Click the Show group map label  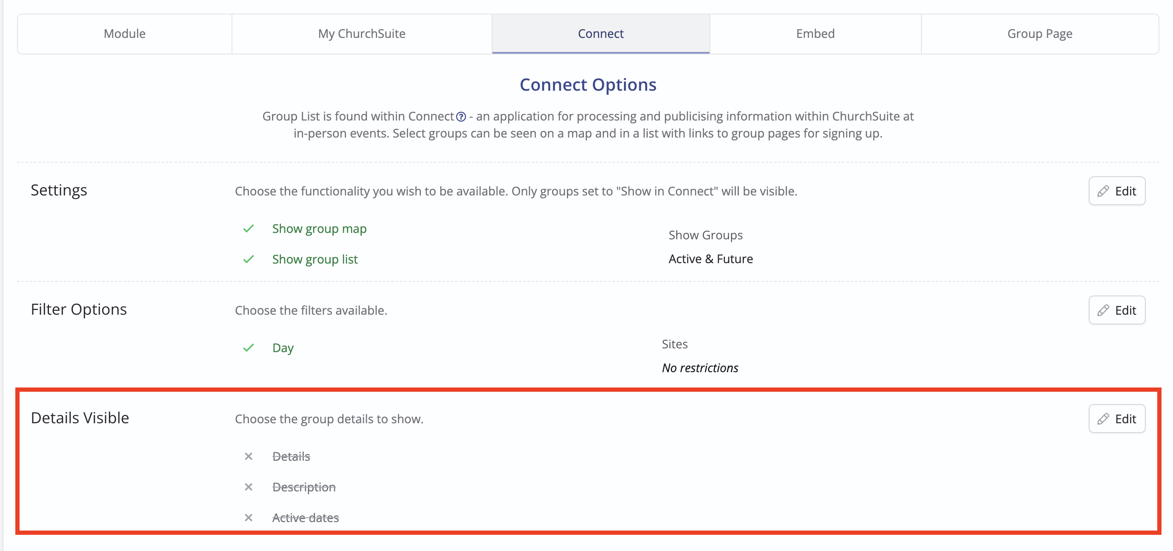319,228
